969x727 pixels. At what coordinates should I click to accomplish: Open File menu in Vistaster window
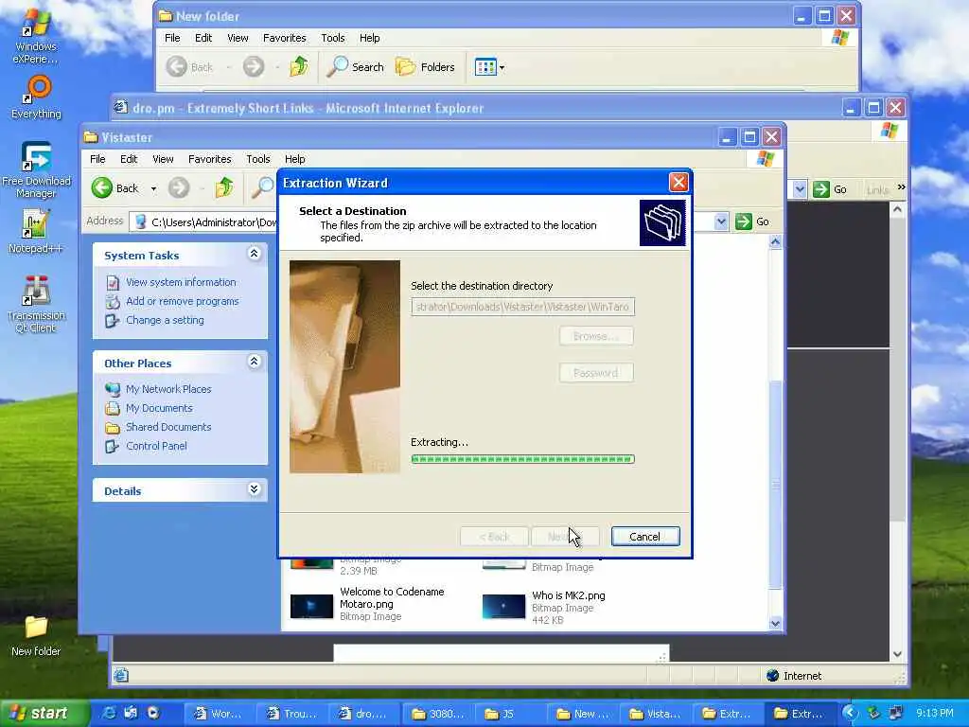(97, 159)
